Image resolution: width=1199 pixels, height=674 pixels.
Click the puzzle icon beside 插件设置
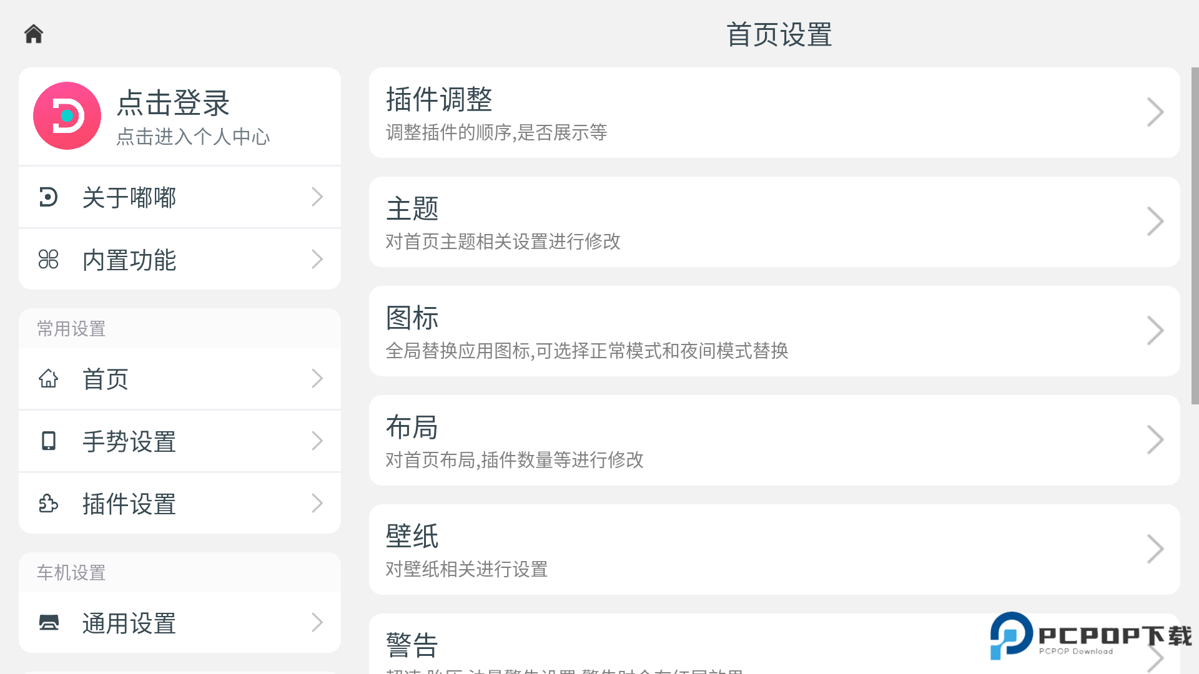coord(48,504)
